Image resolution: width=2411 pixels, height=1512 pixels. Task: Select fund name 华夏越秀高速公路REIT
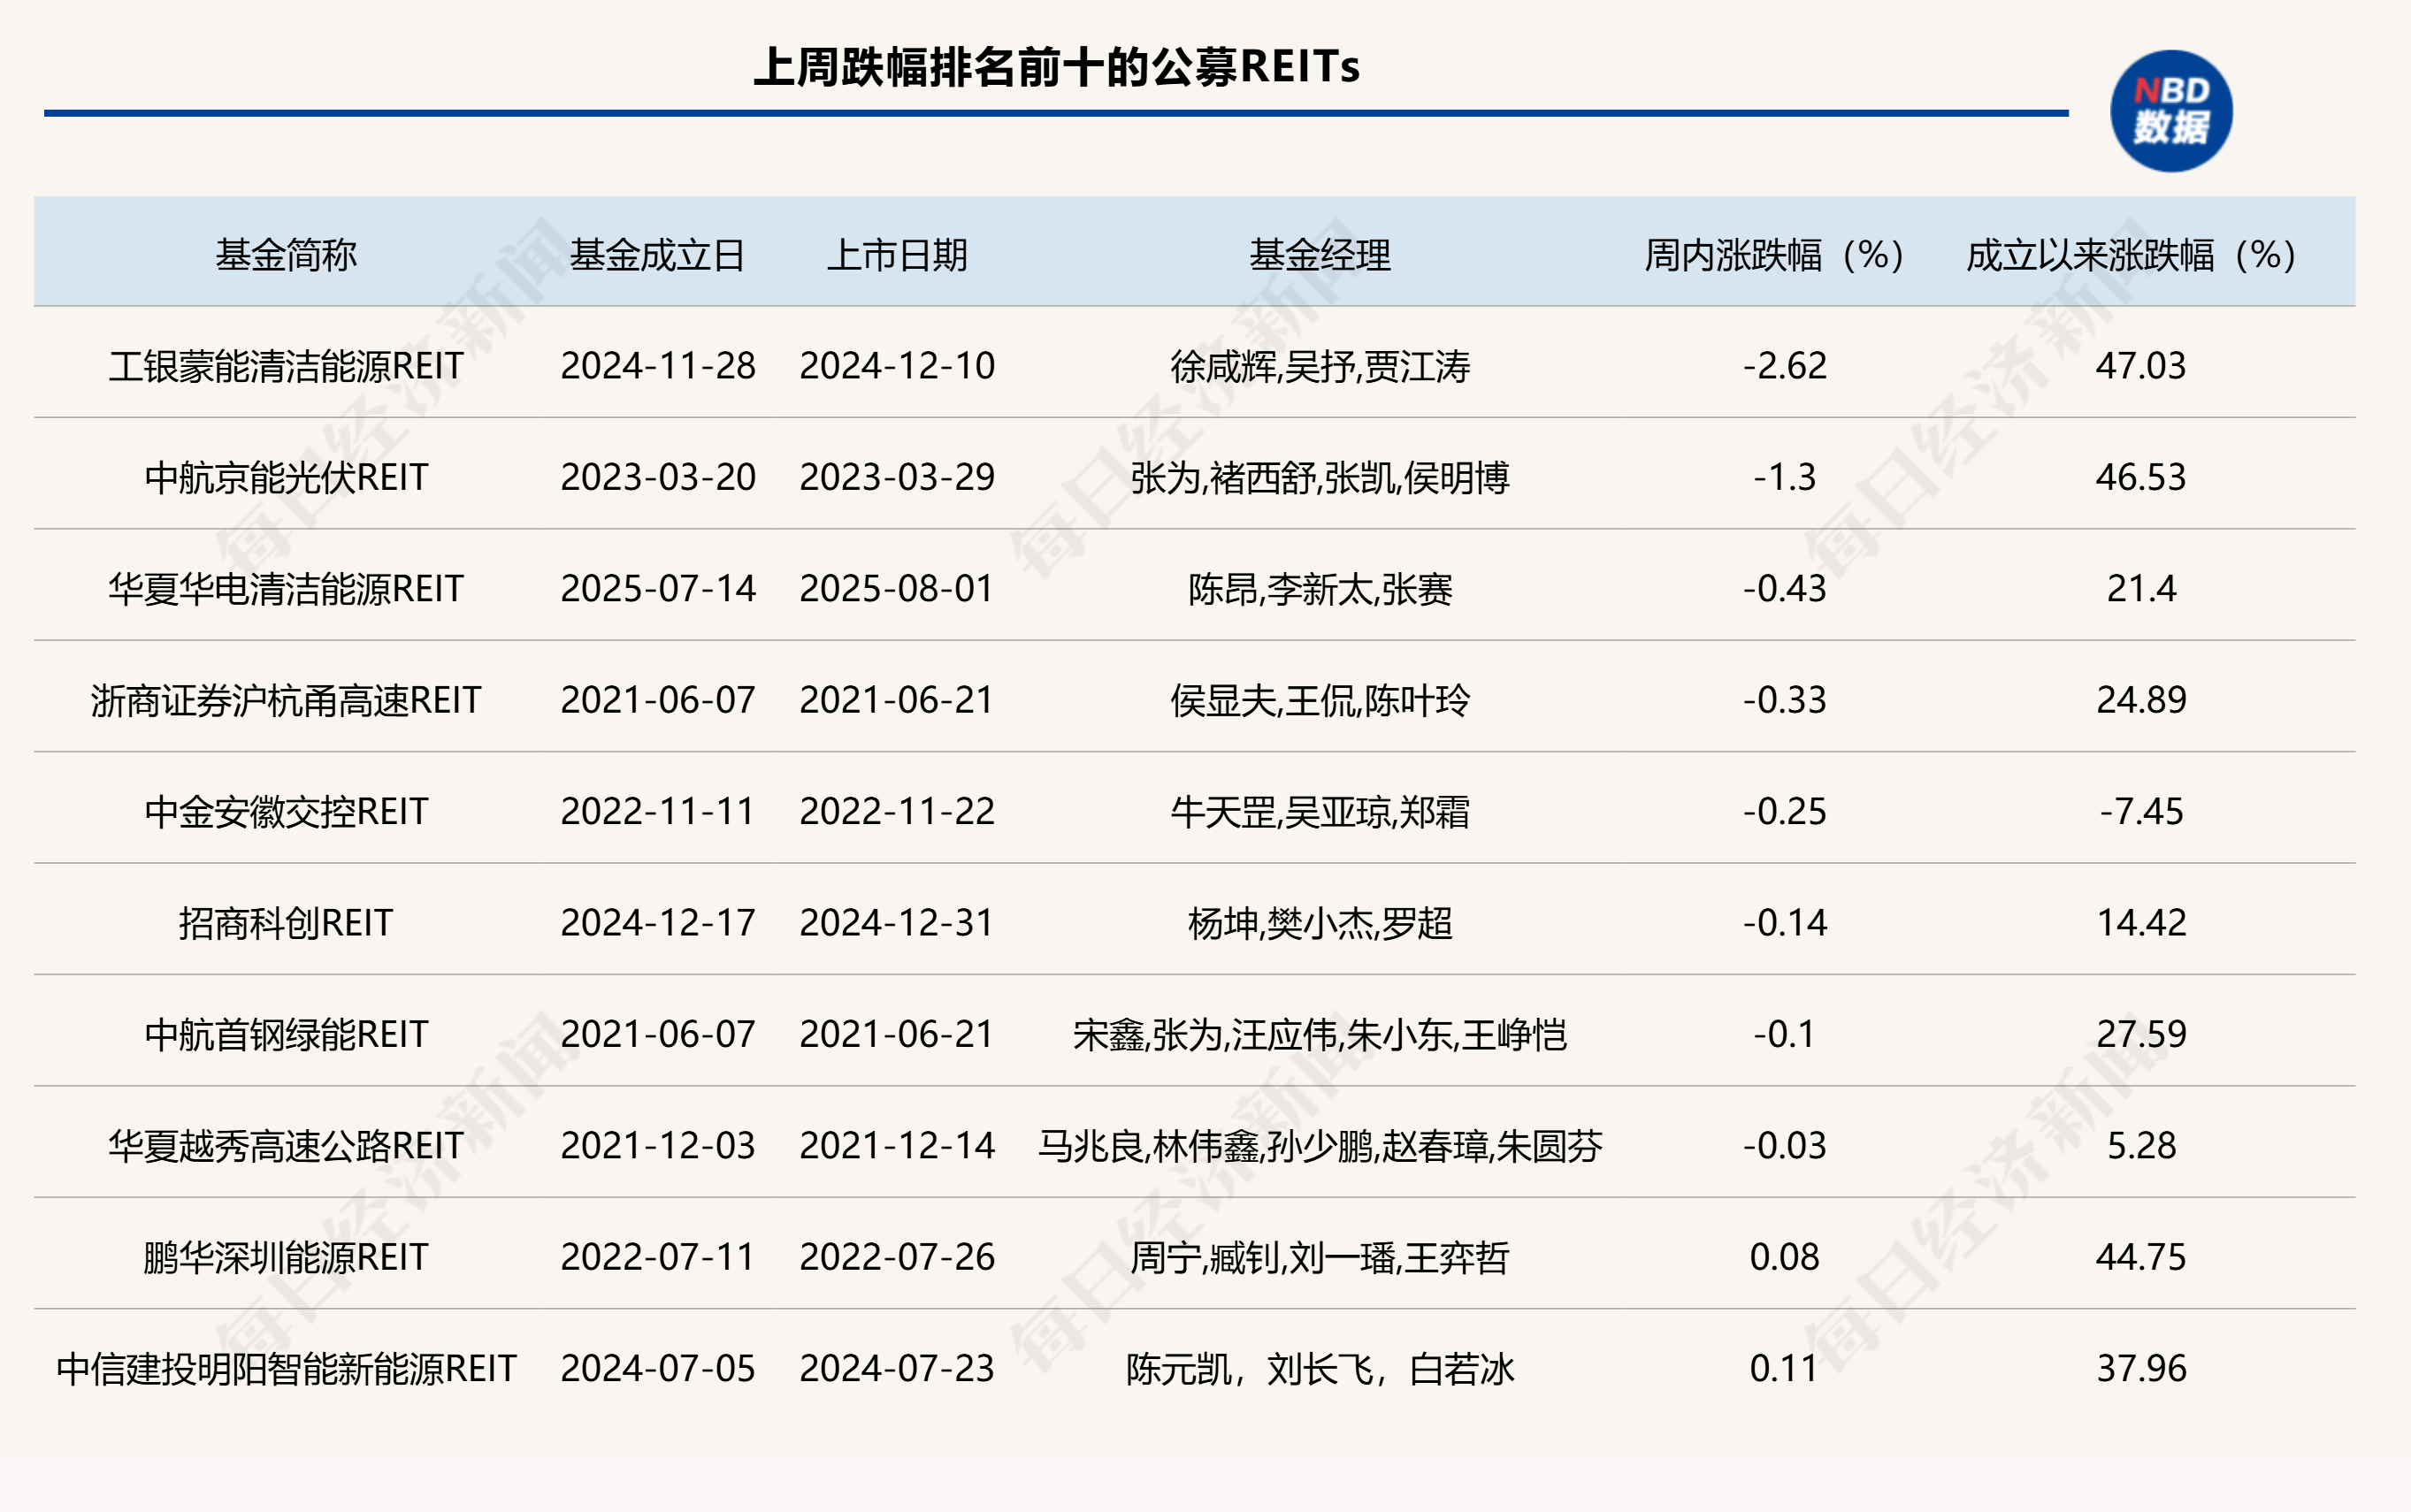(x=286, y=1145)
